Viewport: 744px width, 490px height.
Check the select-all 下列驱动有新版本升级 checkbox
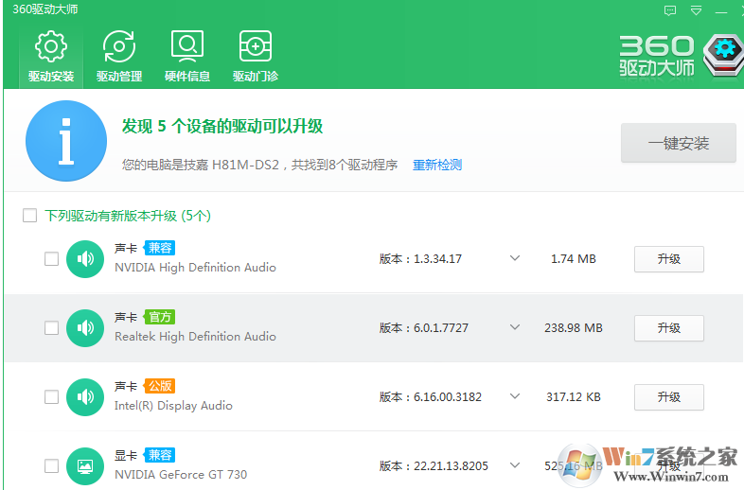pos(29,216)
